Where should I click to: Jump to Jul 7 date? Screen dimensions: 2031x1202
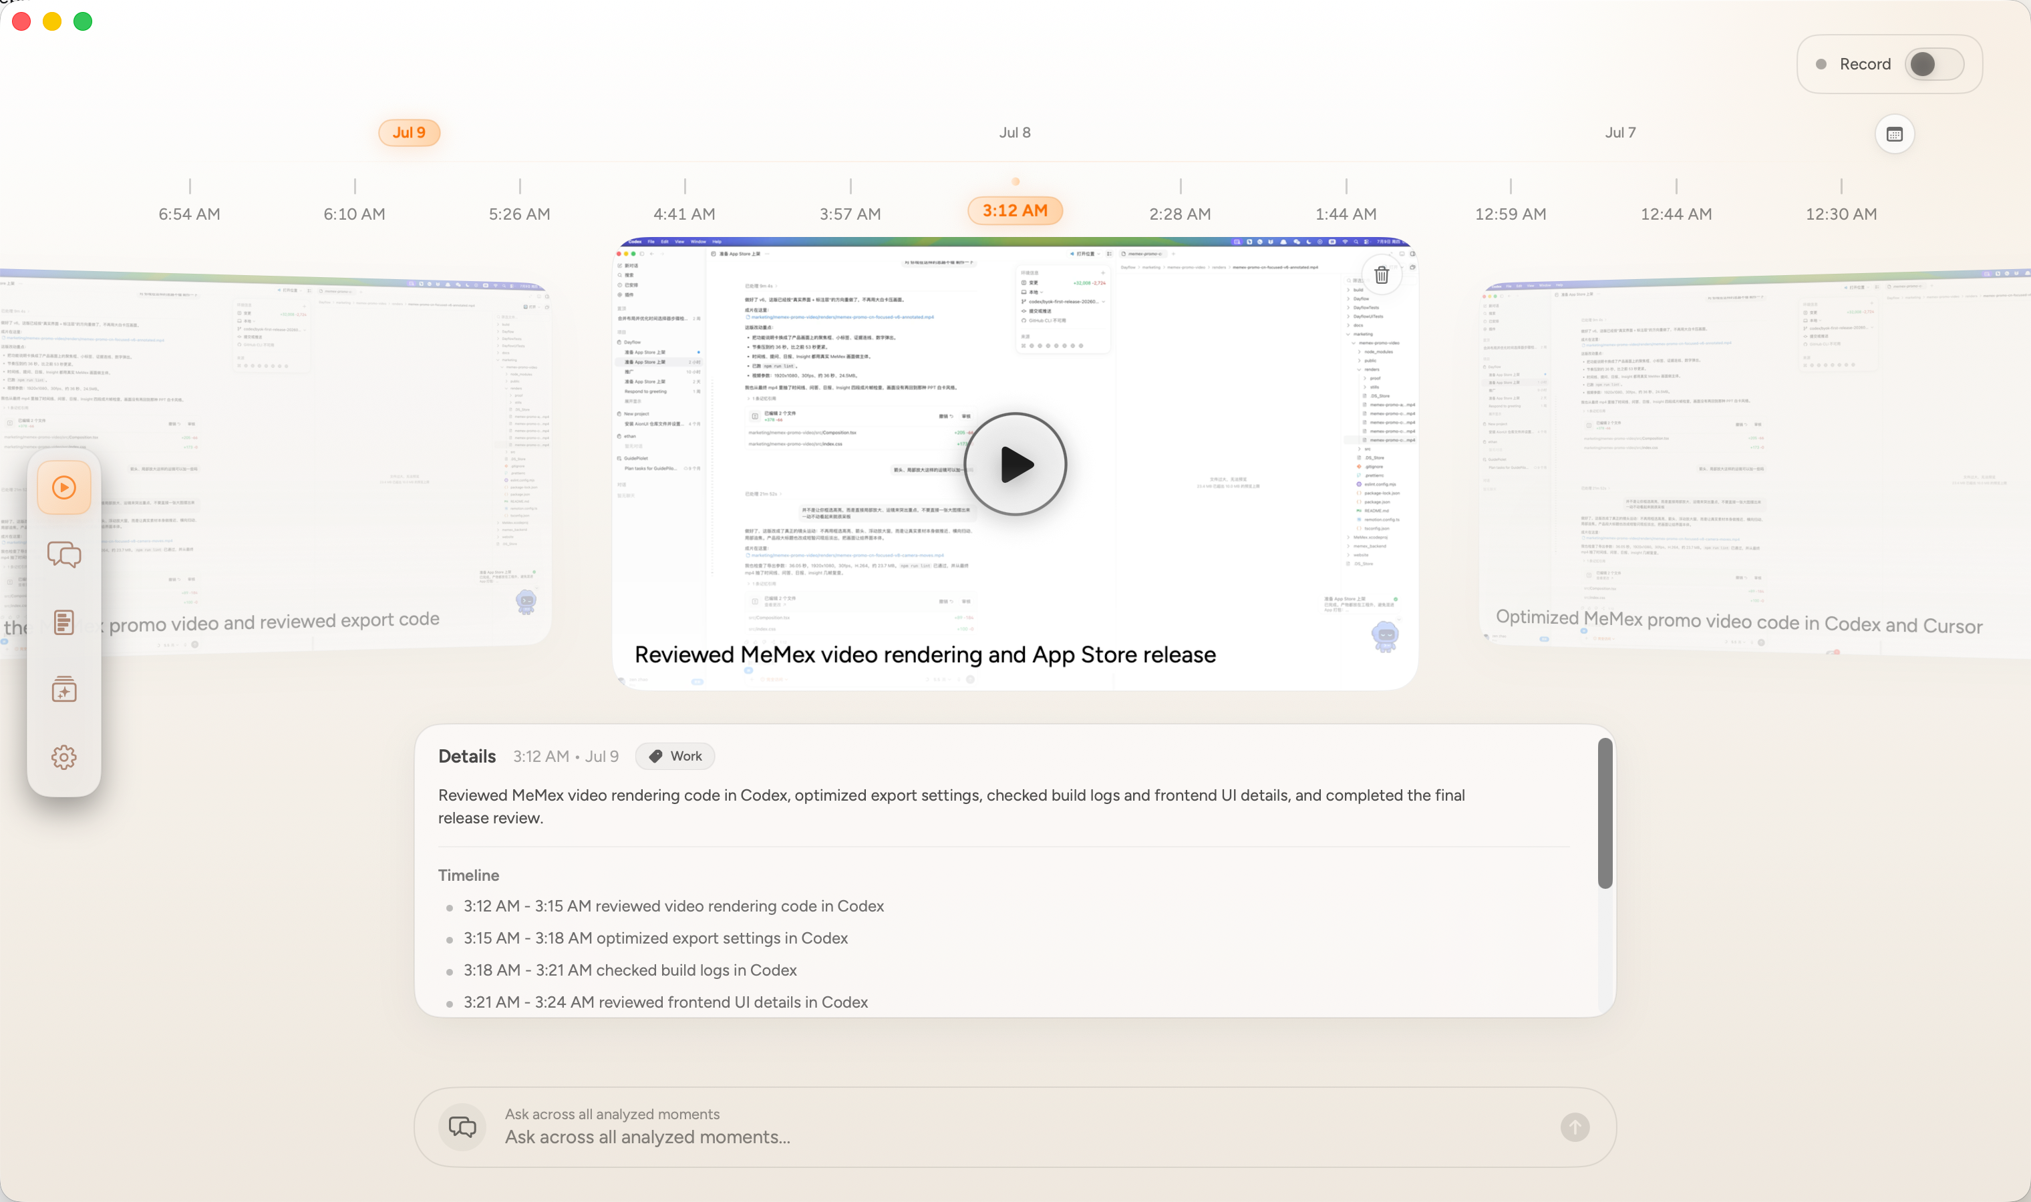[1620, 133]
